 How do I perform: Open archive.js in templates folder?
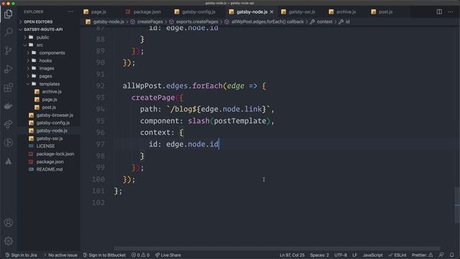(x=52, y=91)
